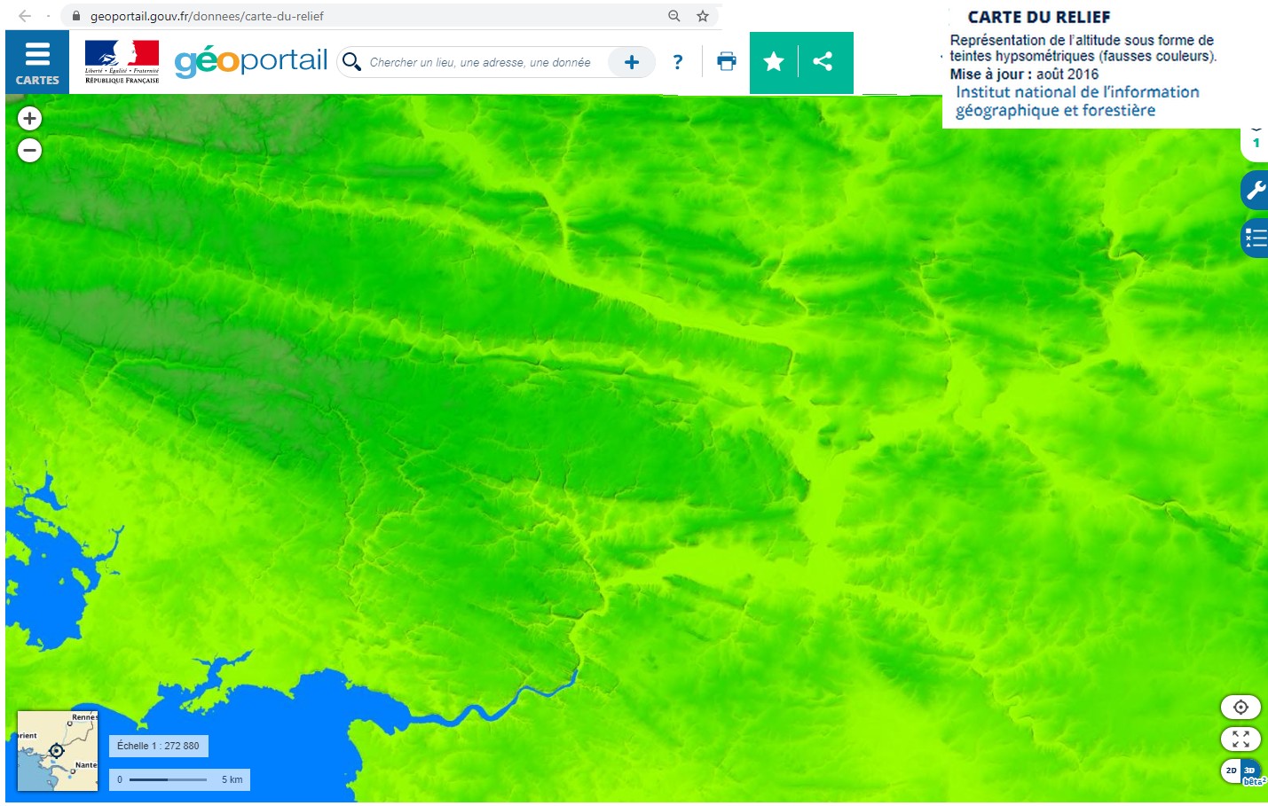Click the search magnifier icon in Géoportail
Screen dimensions: 1268x806
tap(351, 61)
